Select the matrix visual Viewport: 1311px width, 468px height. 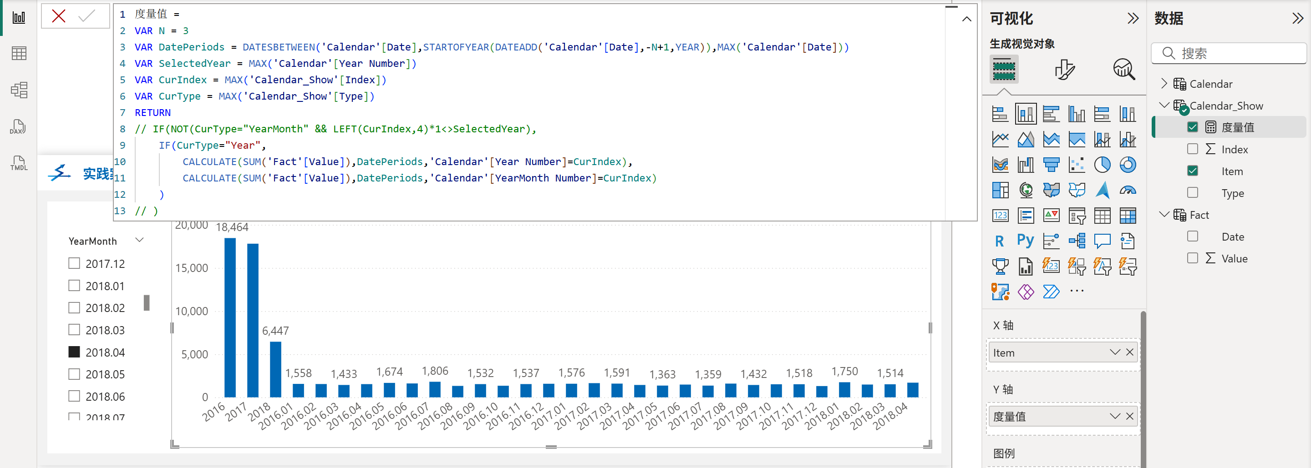click(1127, 216)
